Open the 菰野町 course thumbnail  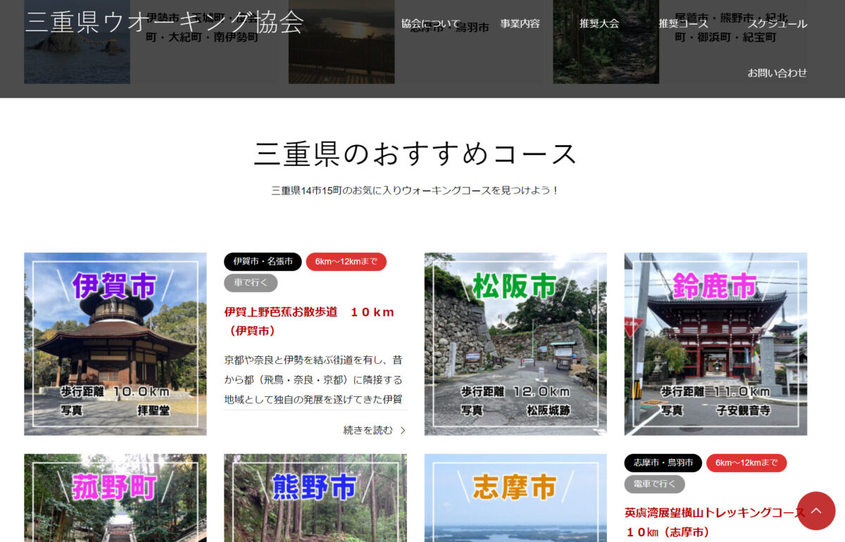pyautogui.click(x=115, y=498)
